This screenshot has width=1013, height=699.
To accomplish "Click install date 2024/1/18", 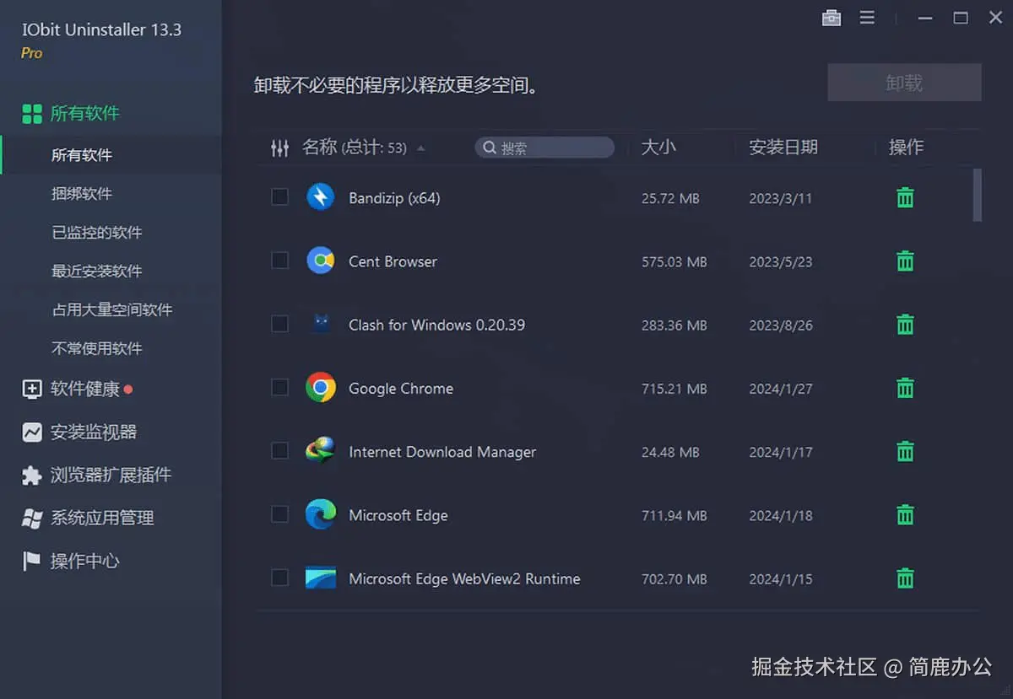I will pyautogui.click(x=780, y=516).
